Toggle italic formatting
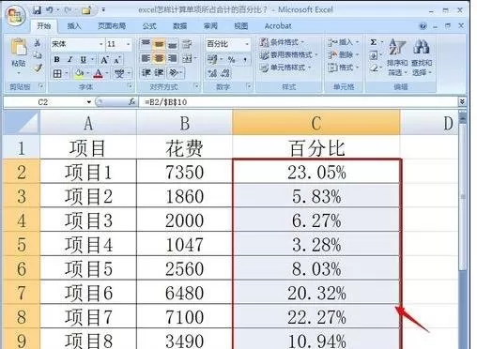The width and height of the screenshot is (477, 349). pos(70,59)
